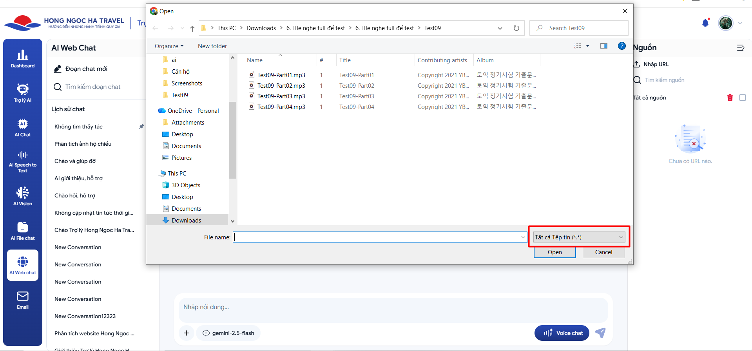
Task: Delete all sources with trash icon
Action: pos(730,98)
